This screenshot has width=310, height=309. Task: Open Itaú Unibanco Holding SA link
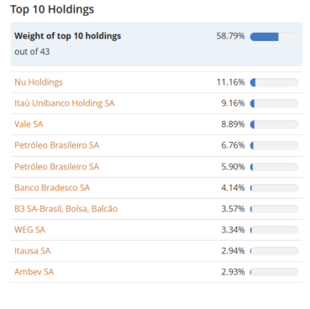click(x=65, y=103)
